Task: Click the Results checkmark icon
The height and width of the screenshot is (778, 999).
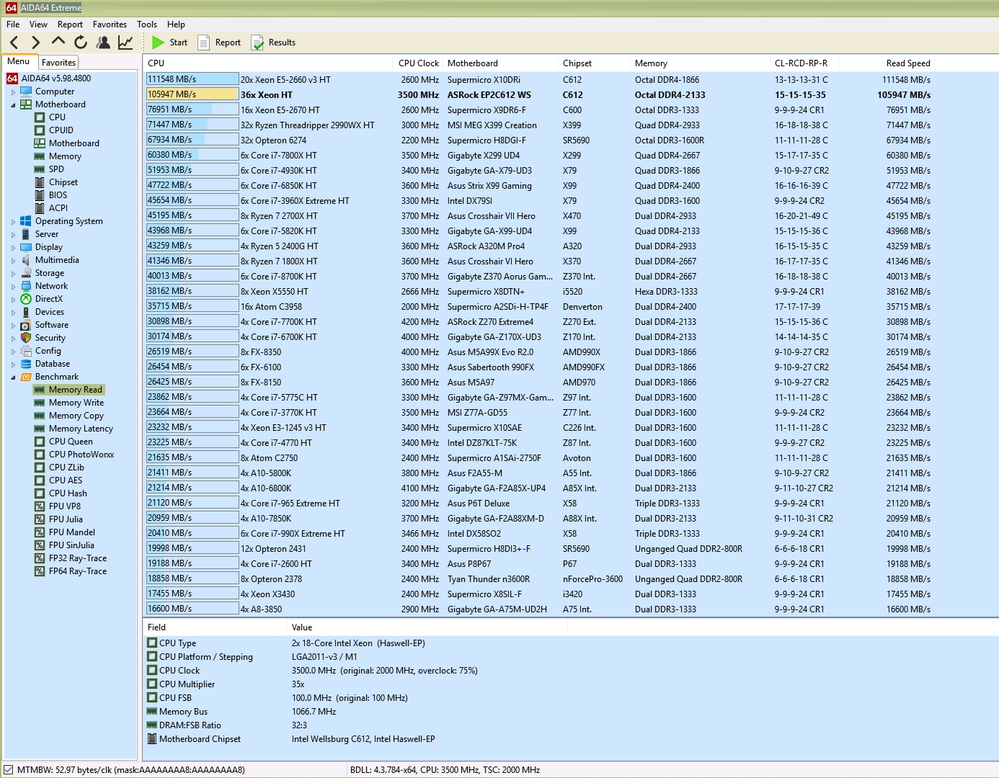Action: click(257, 43)
